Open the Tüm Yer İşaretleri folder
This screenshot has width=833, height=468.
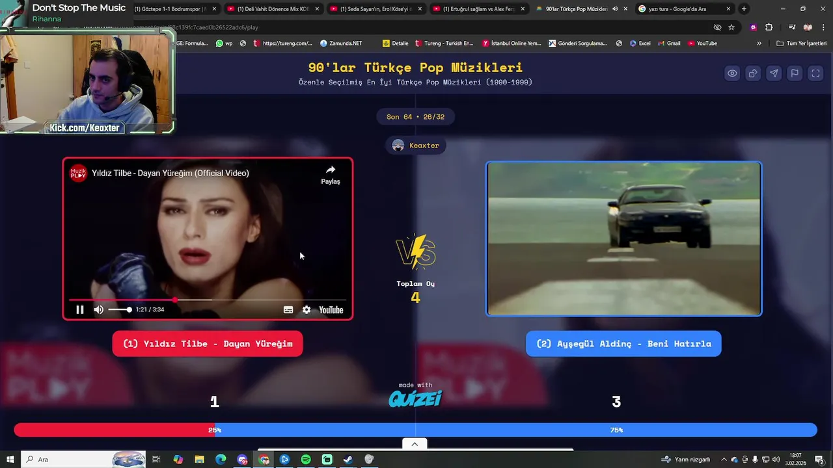coord(801,44)
